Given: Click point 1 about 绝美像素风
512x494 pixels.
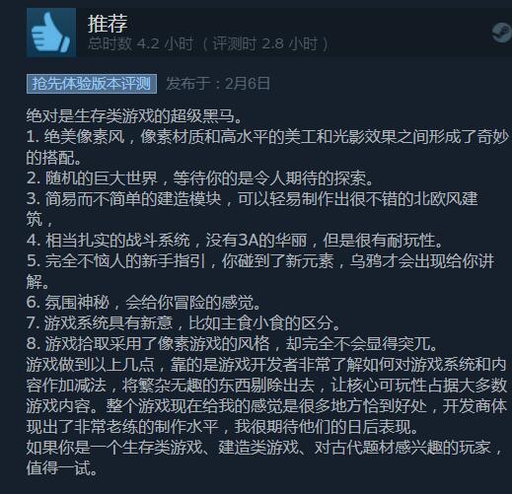Looking at the screenshot, I should point(267,147).
